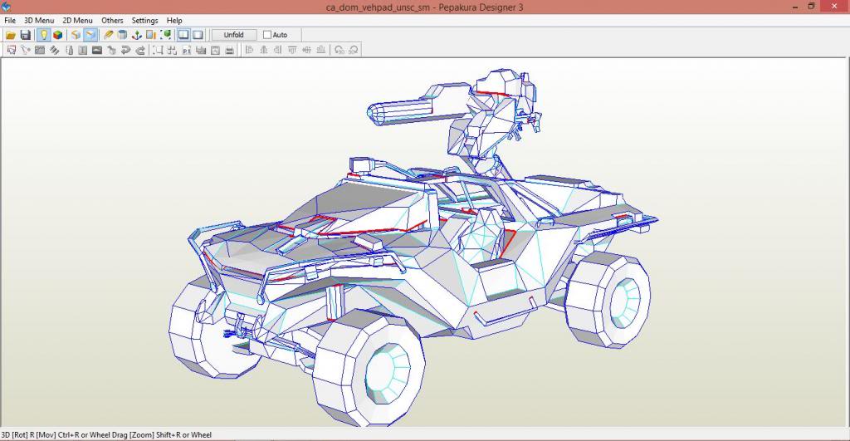Click the cube with green arrows icon
850x441 pixels.
(x=165, y=35)
